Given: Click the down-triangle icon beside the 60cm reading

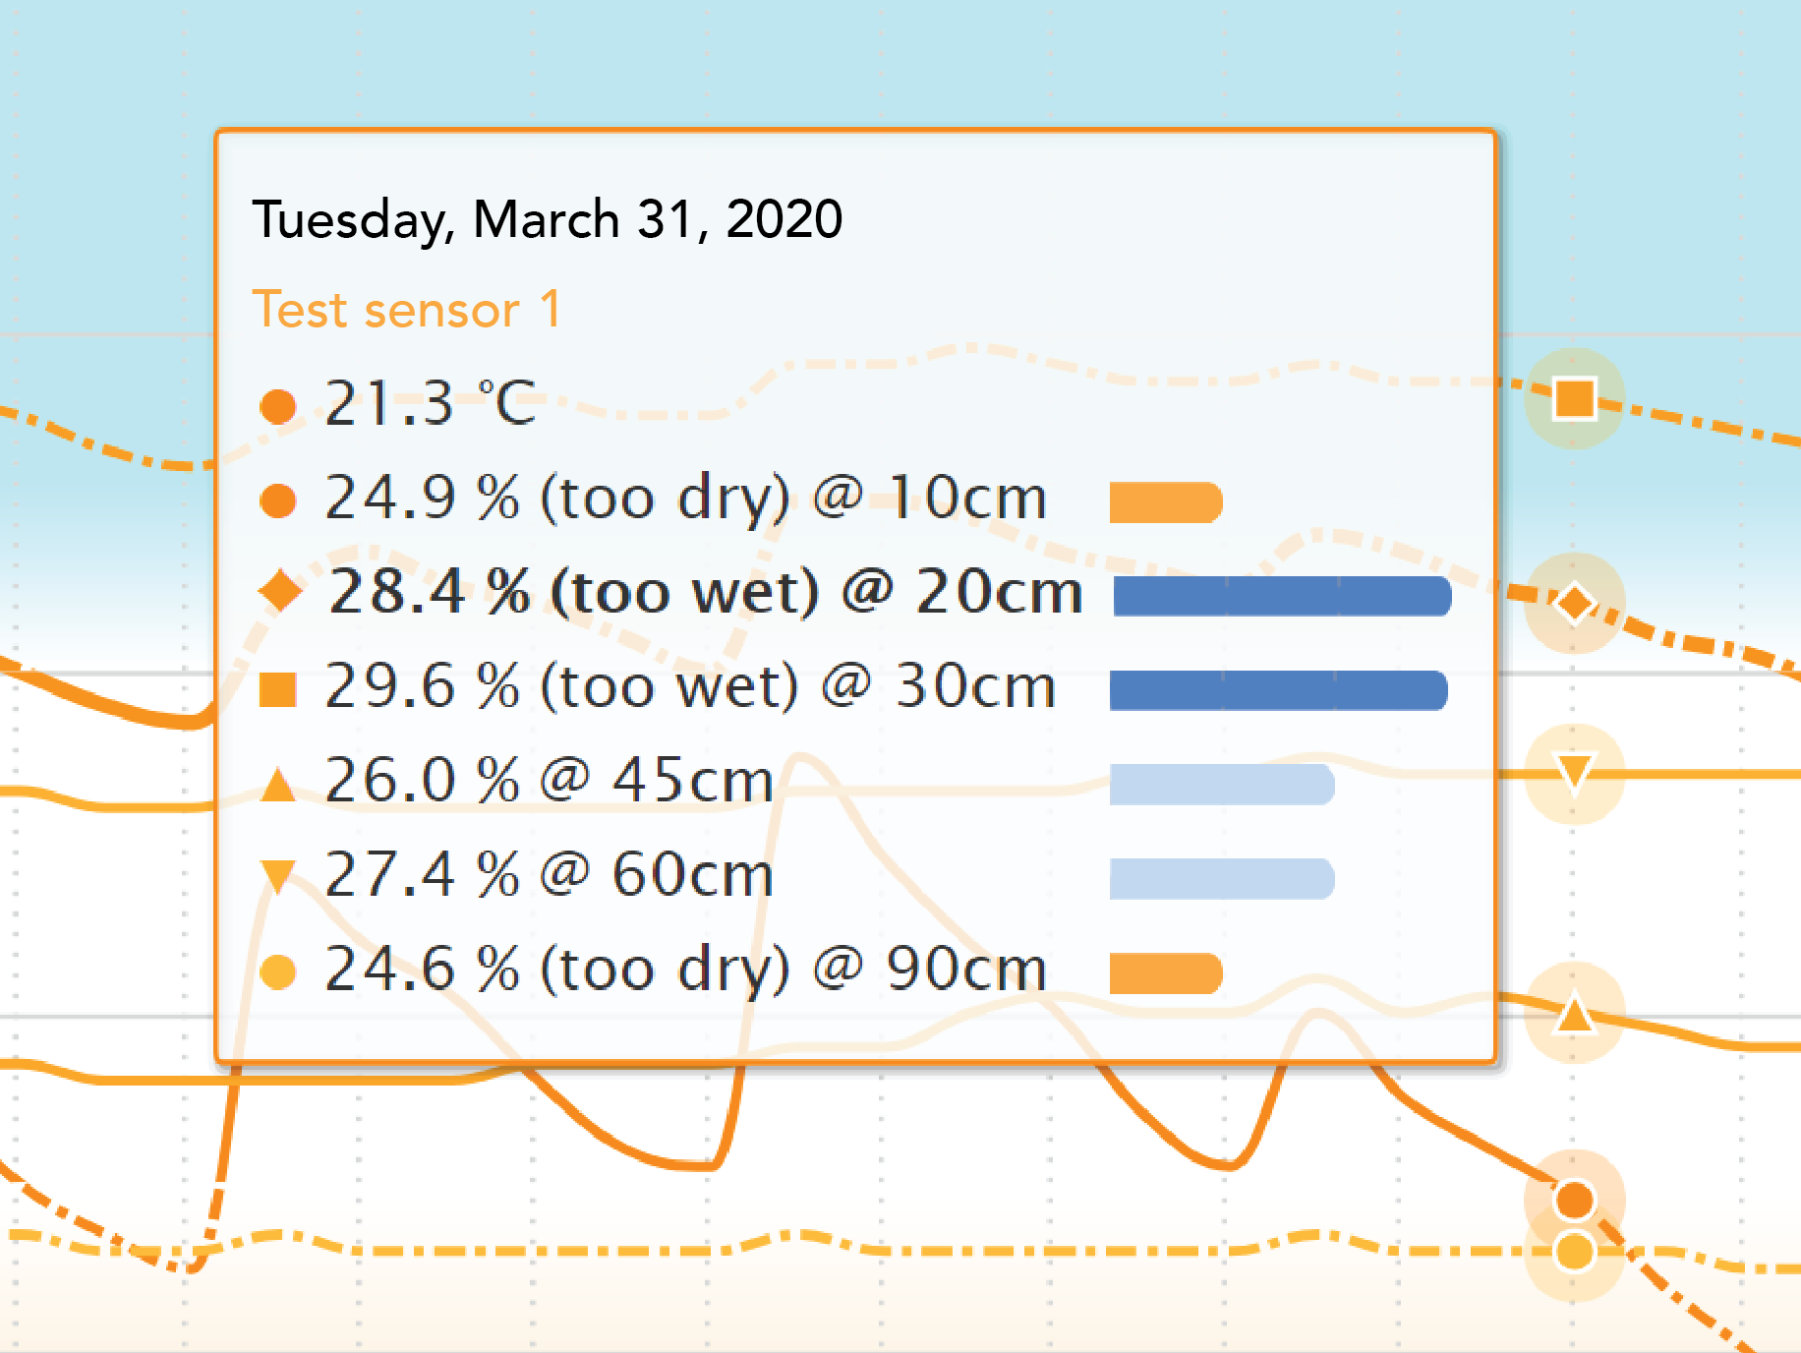Looking at the screenshot, I should [x=278, y=875].
